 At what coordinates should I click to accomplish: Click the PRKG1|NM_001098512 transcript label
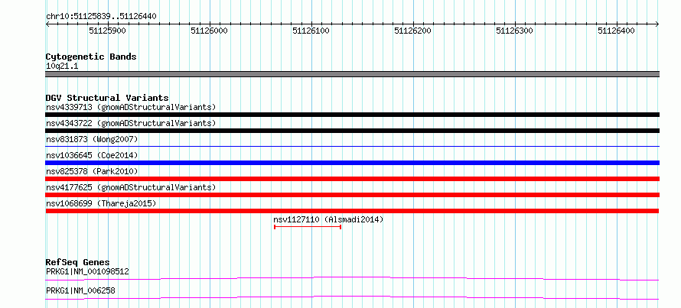pos(87,271)
